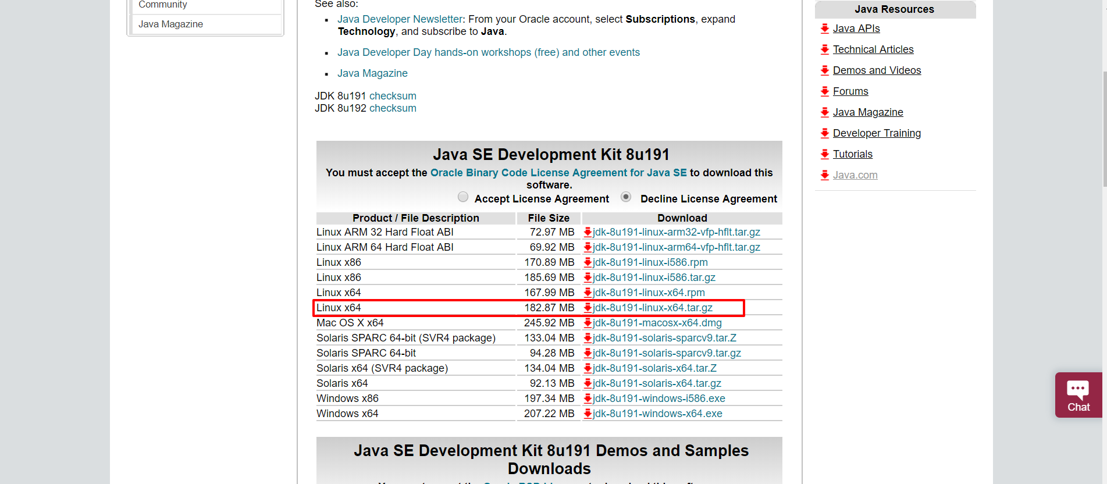Click download arrow icon beside jdk-8u191-windows-i586.exe
Image resolution: width=1107 pixels, height=484 pixels.
pos(588,398)
